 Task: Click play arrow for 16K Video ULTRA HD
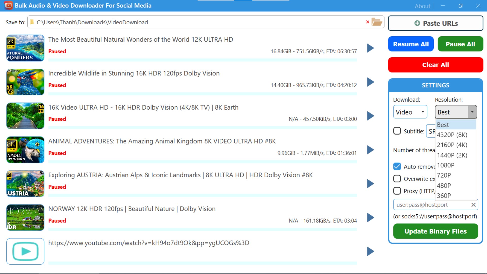[x=371, y=116]
